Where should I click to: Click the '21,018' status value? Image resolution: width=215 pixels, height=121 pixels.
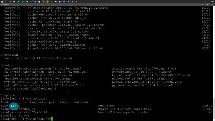point(207,109)
